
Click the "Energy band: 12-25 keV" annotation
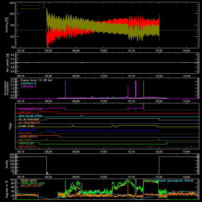(37, 80)
